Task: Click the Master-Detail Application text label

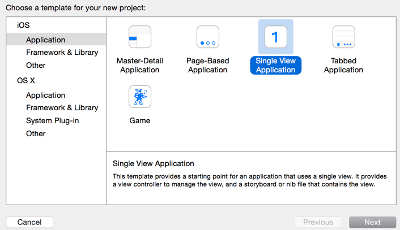Action: [x=140, y=66]
